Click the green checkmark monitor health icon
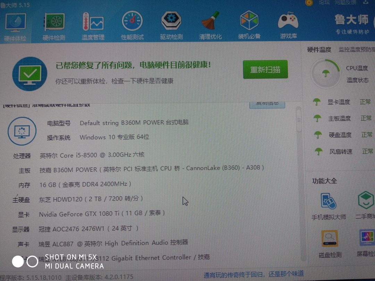The width and height of the screenshot is (375, 281). (30, 74)
